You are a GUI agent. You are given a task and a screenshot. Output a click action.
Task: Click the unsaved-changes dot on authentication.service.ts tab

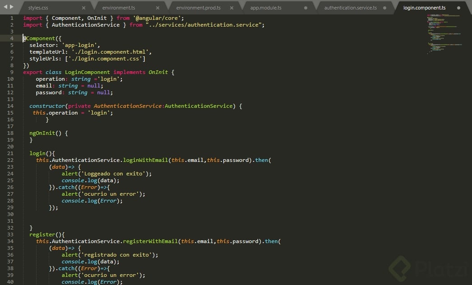[384, 8]
